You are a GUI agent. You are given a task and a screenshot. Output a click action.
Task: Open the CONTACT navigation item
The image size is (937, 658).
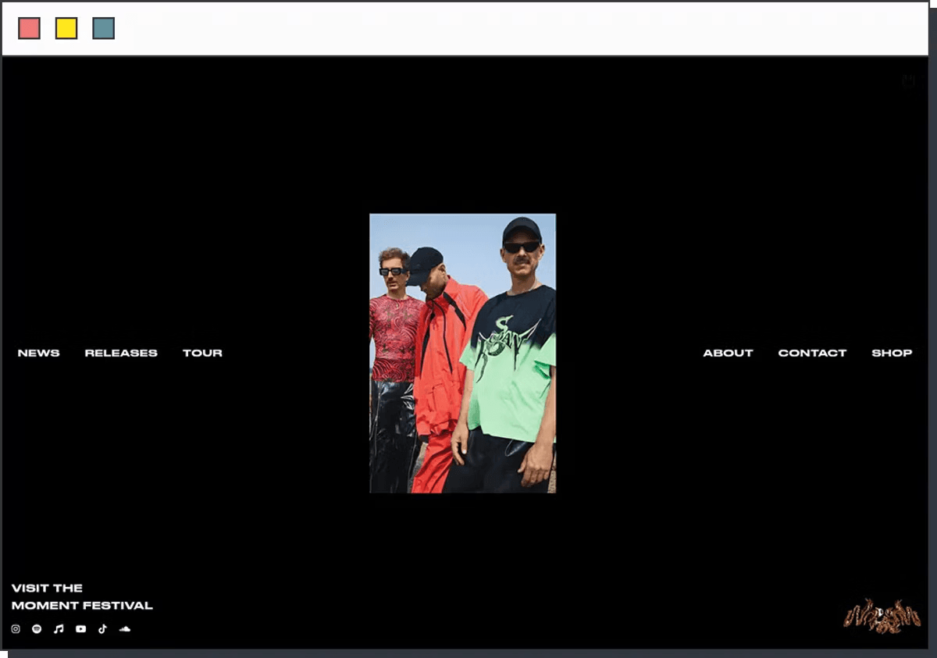point(812,353)
